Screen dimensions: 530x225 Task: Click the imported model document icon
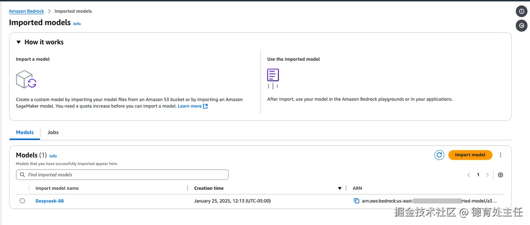click(x=273, y=76)
